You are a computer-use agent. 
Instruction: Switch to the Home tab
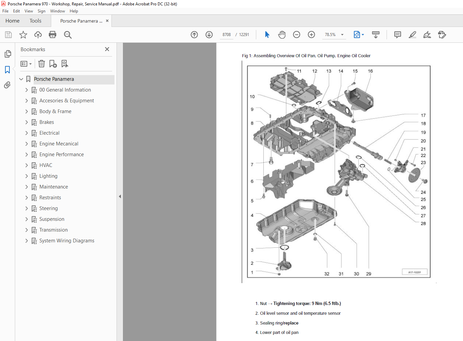point(12,21)
